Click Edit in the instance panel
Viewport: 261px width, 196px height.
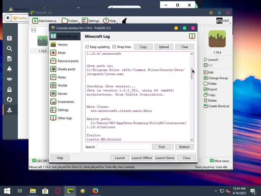(208, 72)
